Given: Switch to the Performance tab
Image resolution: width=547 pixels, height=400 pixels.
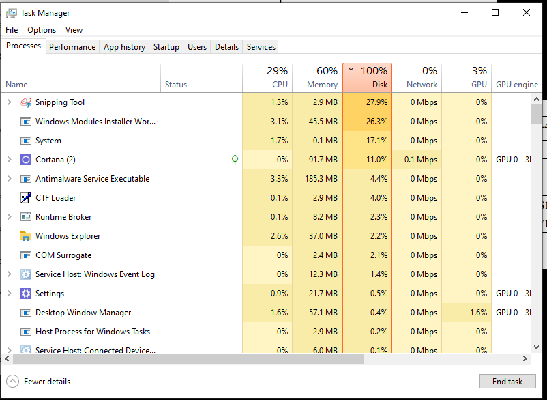Looking at the screenshot, I should 72,47.
